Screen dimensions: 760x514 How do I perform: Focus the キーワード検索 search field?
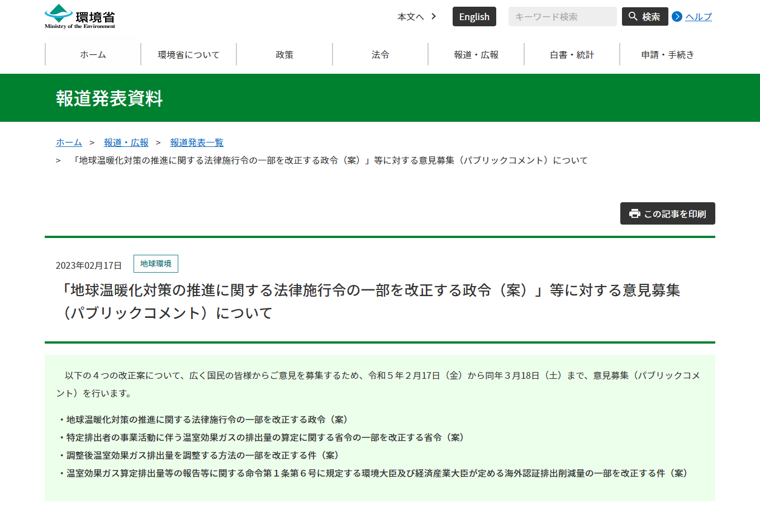(x=562, y=17)
